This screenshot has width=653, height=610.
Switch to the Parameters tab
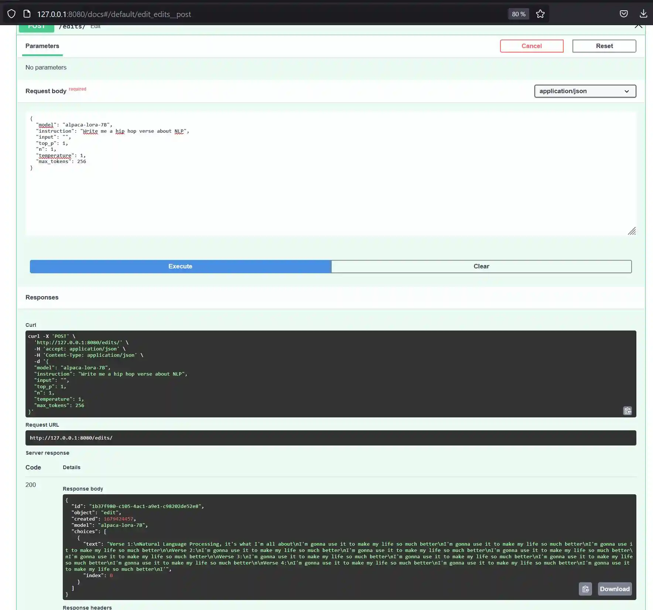42,46
